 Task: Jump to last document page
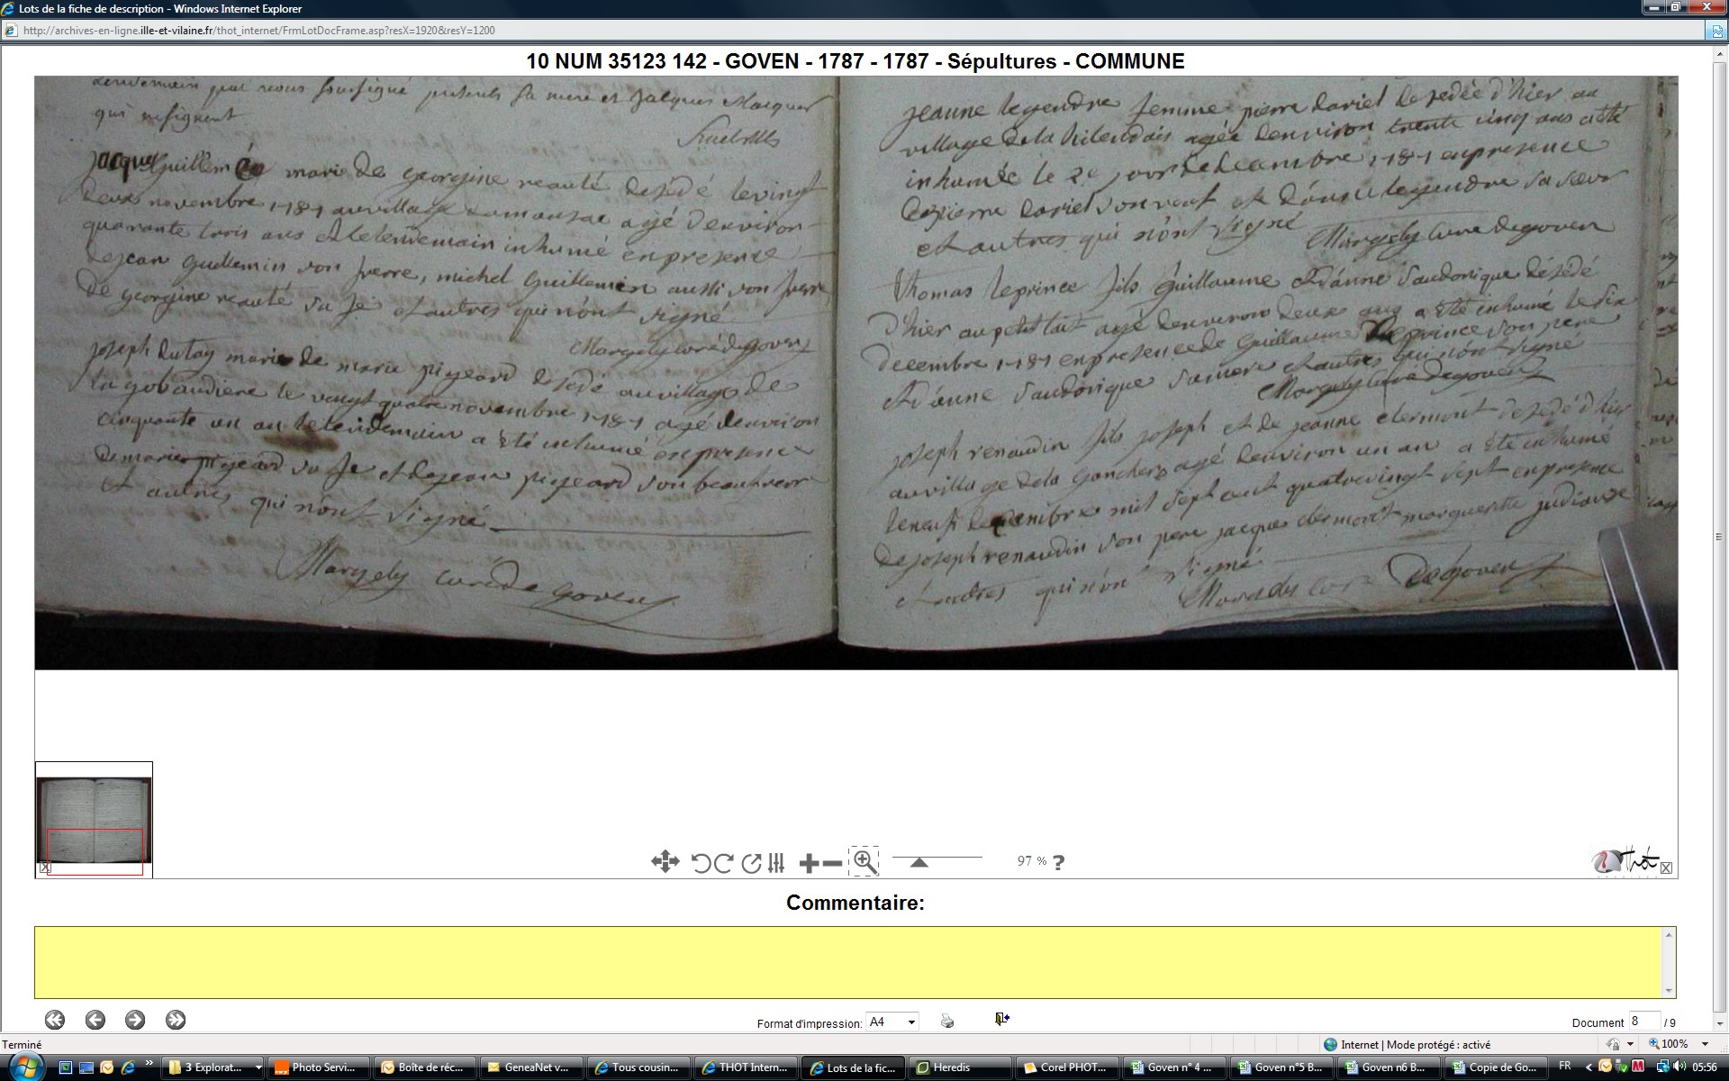[176, 1020]
